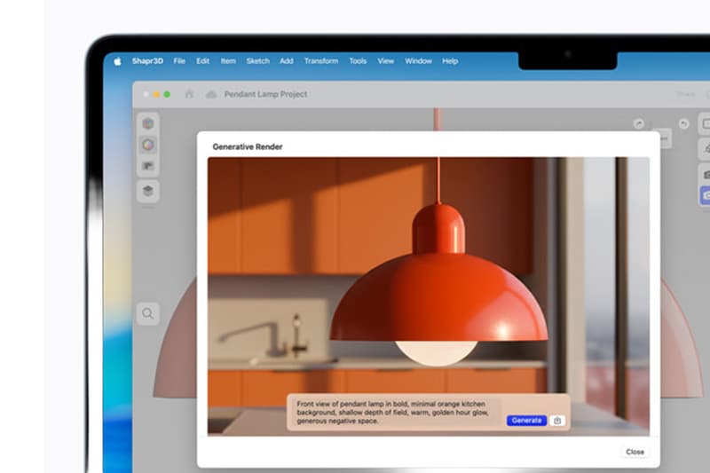Open the File menu
Viewport: 710px width, 473px height.
(179, 61)
